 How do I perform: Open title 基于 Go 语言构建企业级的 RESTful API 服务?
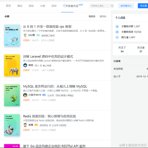pyautogui.click(x=54, y=146)
